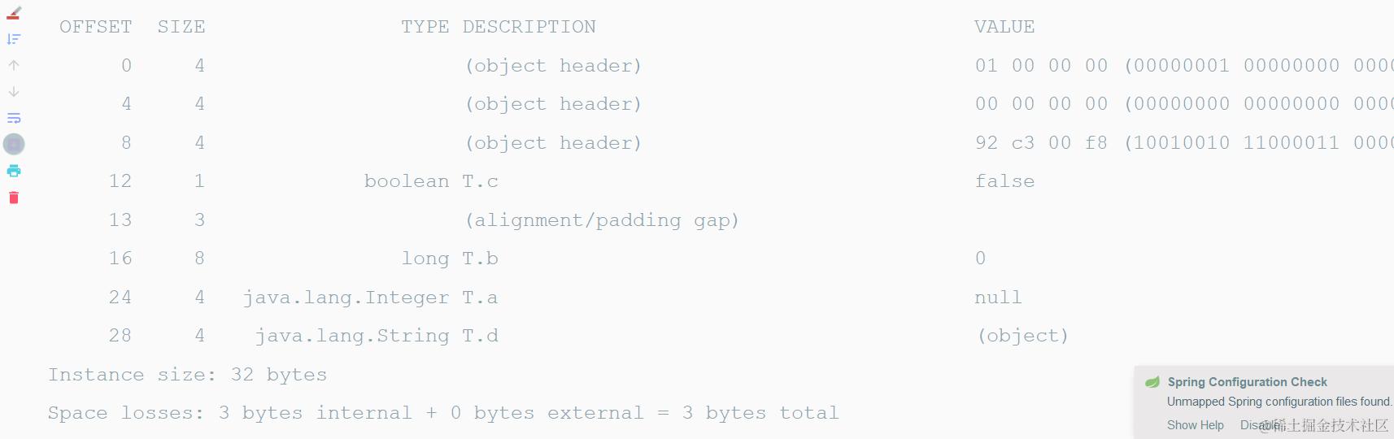
Task: Click the down arrow in console toolbar
Action: coord(14,92)
